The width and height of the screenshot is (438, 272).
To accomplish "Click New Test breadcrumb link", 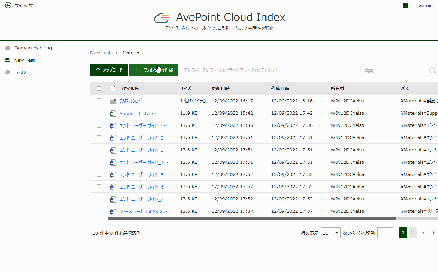I will 100,52.
